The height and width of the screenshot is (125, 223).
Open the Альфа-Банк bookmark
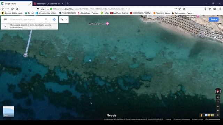coord(88,13)
